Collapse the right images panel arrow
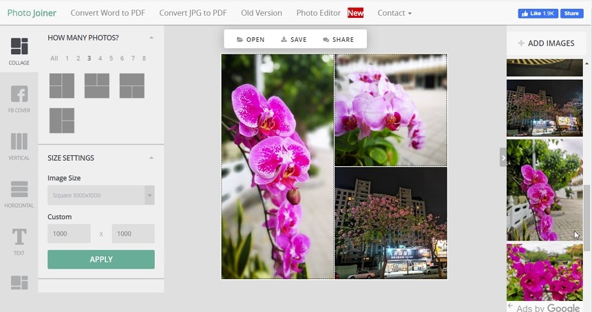This screenshot has width=592, height=312. [x=503, y=157]
